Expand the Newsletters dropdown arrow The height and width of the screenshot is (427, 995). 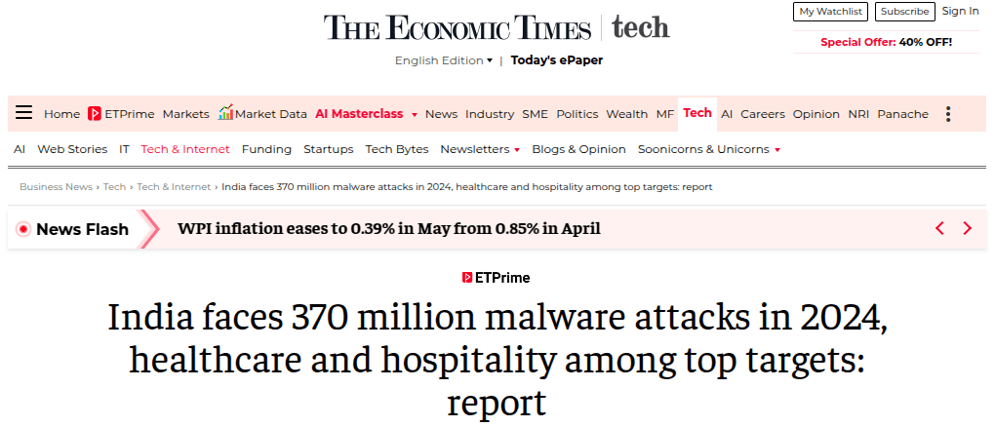[x=517, y=150]
